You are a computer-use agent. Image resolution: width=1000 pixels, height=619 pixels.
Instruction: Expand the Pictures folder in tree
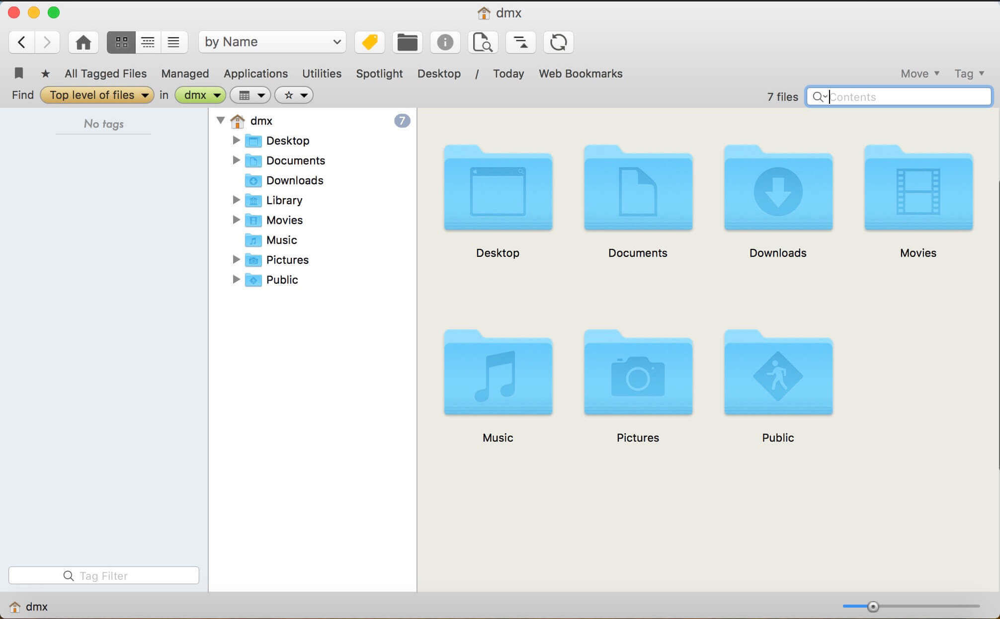[236, 259]
